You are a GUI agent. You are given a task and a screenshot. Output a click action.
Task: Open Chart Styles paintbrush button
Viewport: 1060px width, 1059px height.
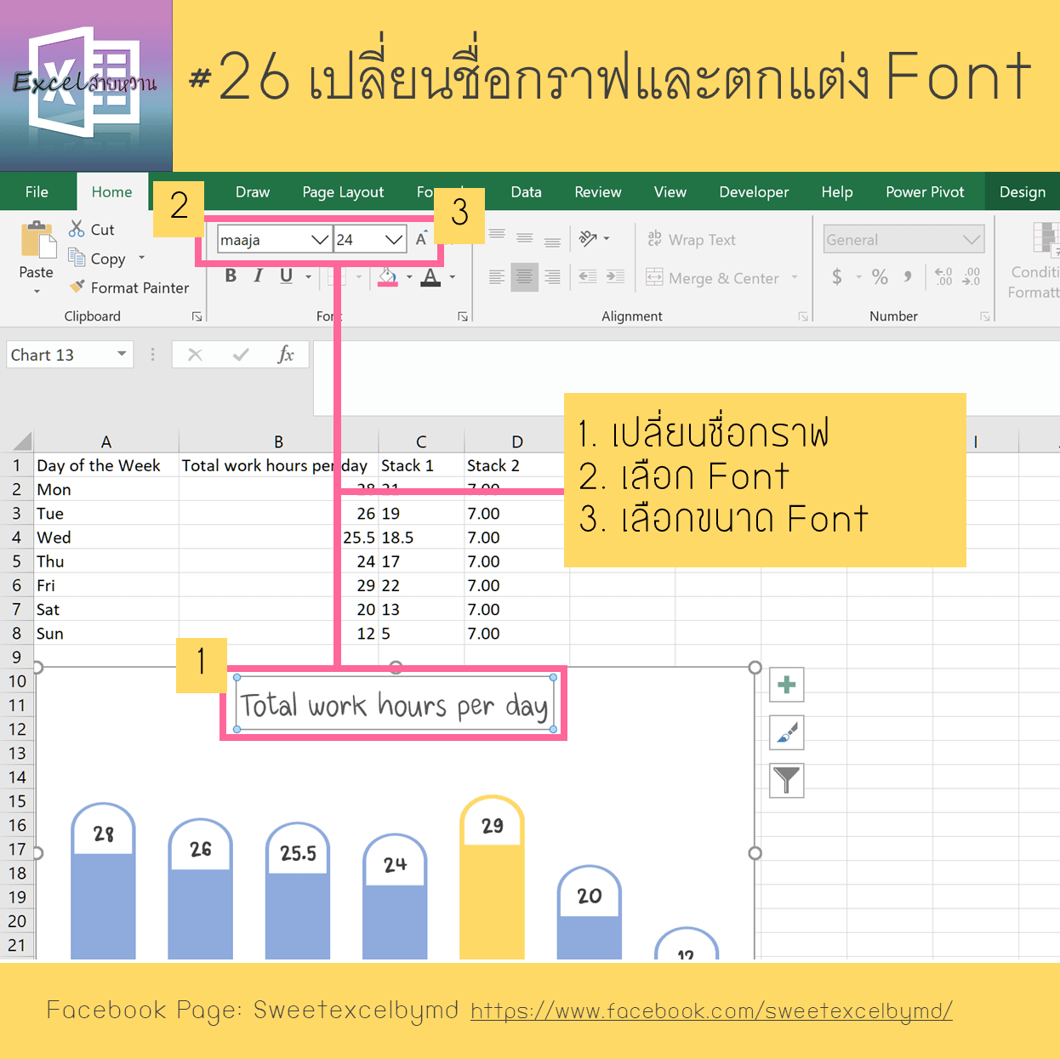point(787,732)
